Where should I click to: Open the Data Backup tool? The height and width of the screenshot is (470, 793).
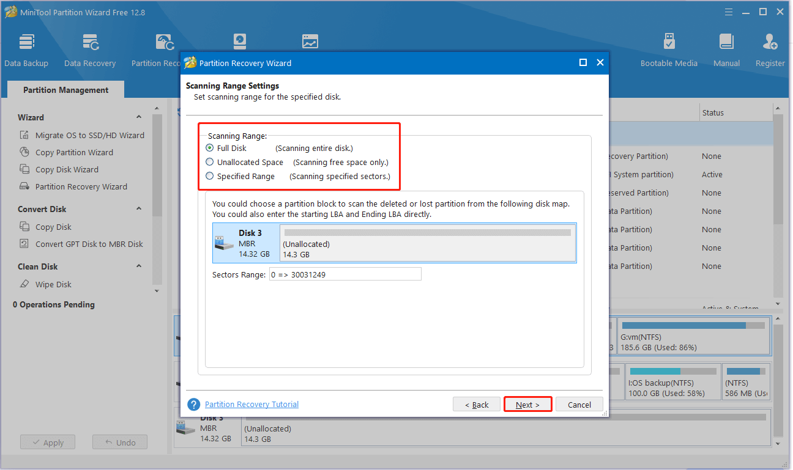(x=26, y=50)
